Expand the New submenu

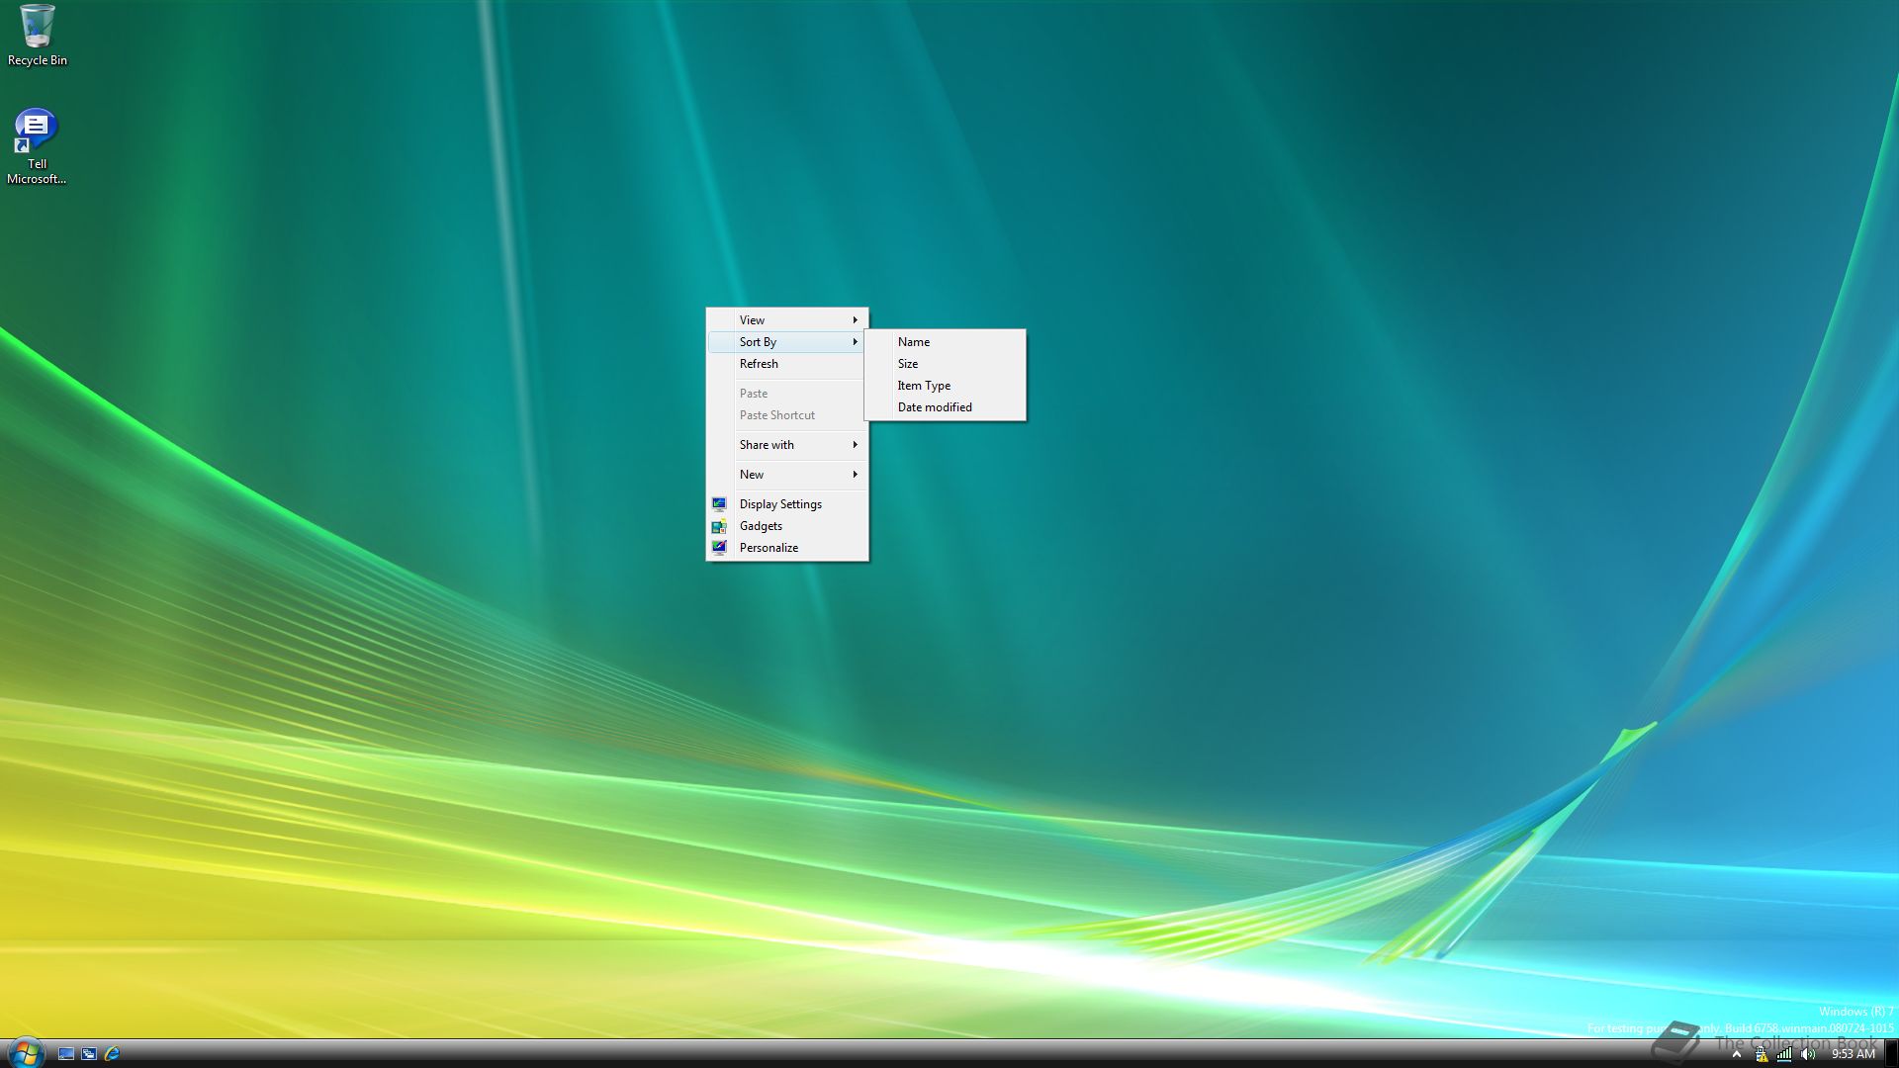787,475
